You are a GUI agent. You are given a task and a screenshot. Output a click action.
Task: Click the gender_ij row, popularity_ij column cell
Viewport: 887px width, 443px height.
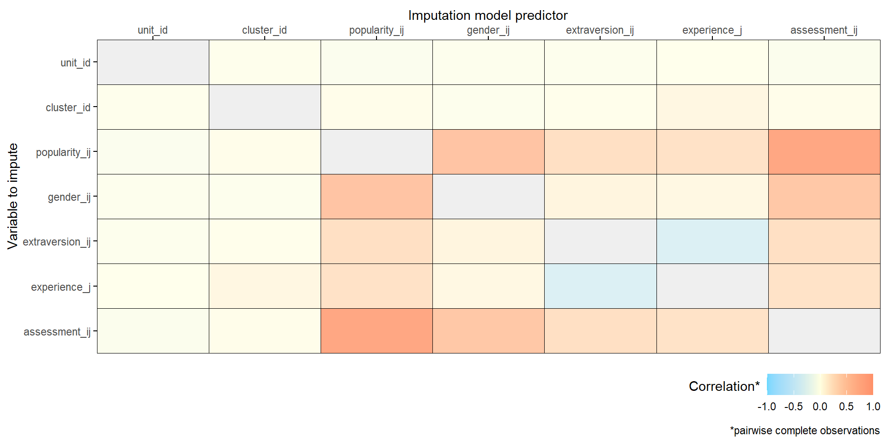377,197
